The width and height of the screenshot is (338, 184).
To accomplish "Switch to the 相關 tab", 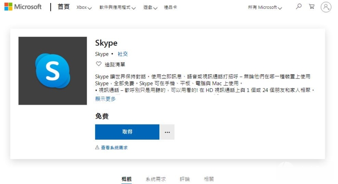I will click(x=209, y=179).
